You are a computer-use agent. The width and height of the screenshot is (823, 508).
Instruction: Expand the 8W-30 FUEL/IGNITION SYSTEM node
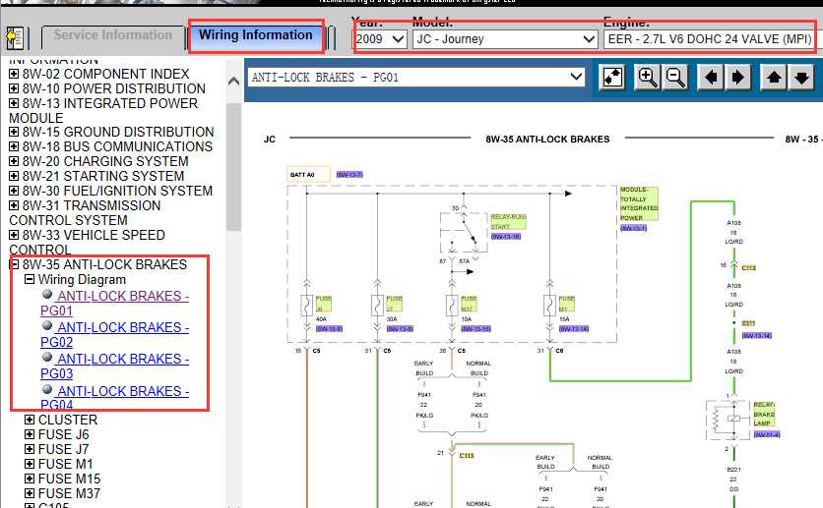(14, 190)
